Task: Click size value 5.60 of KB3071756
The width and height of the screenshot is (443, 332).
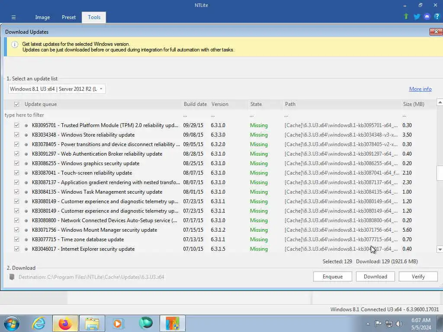Action: (x=407, y=230)
